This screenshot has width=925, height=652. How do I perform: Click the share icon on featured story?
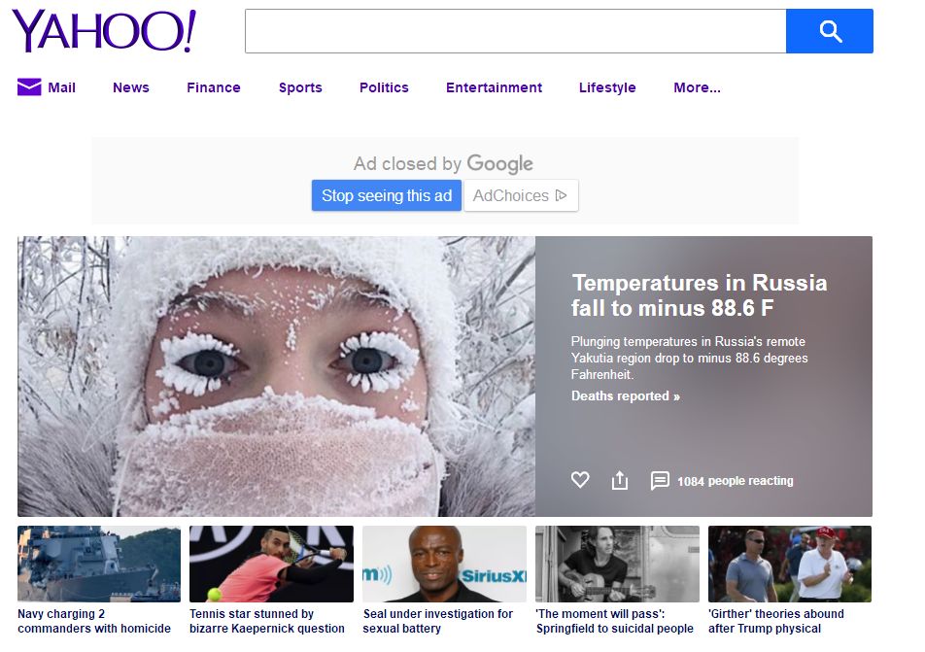click(x=620, y=480)
